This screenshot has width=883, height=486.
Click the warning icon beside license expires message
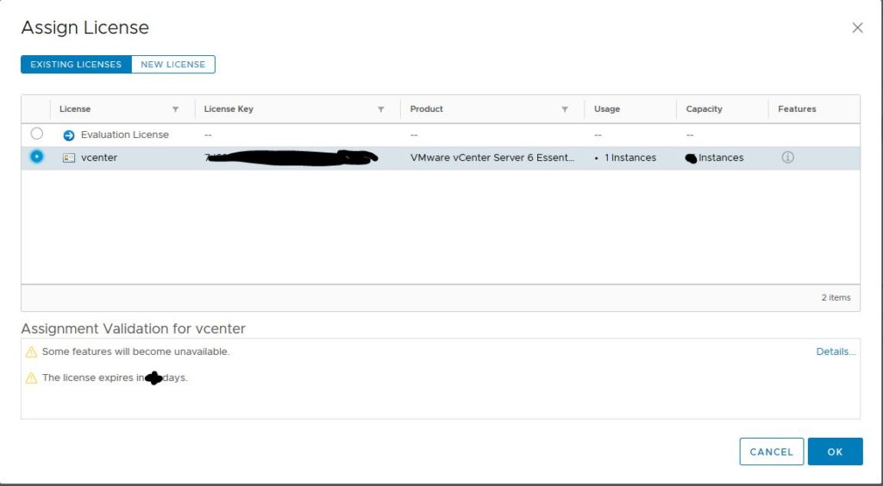coord(32,378)
